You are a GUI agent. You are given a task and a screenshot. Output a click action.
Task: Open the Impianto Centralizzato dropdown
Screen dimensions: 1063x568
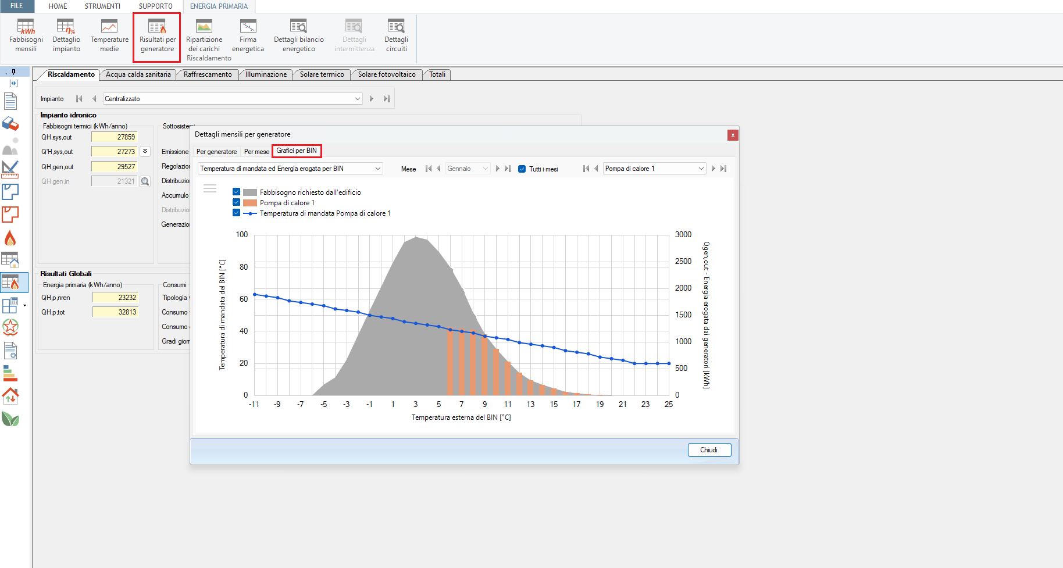point(233,99)
